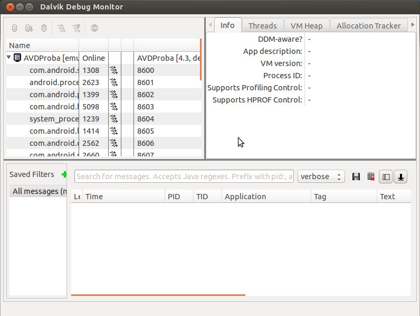The height and width of the screenshot is (316, 420).
Task: Save the logcat log to file
Action: pos(356,177)
